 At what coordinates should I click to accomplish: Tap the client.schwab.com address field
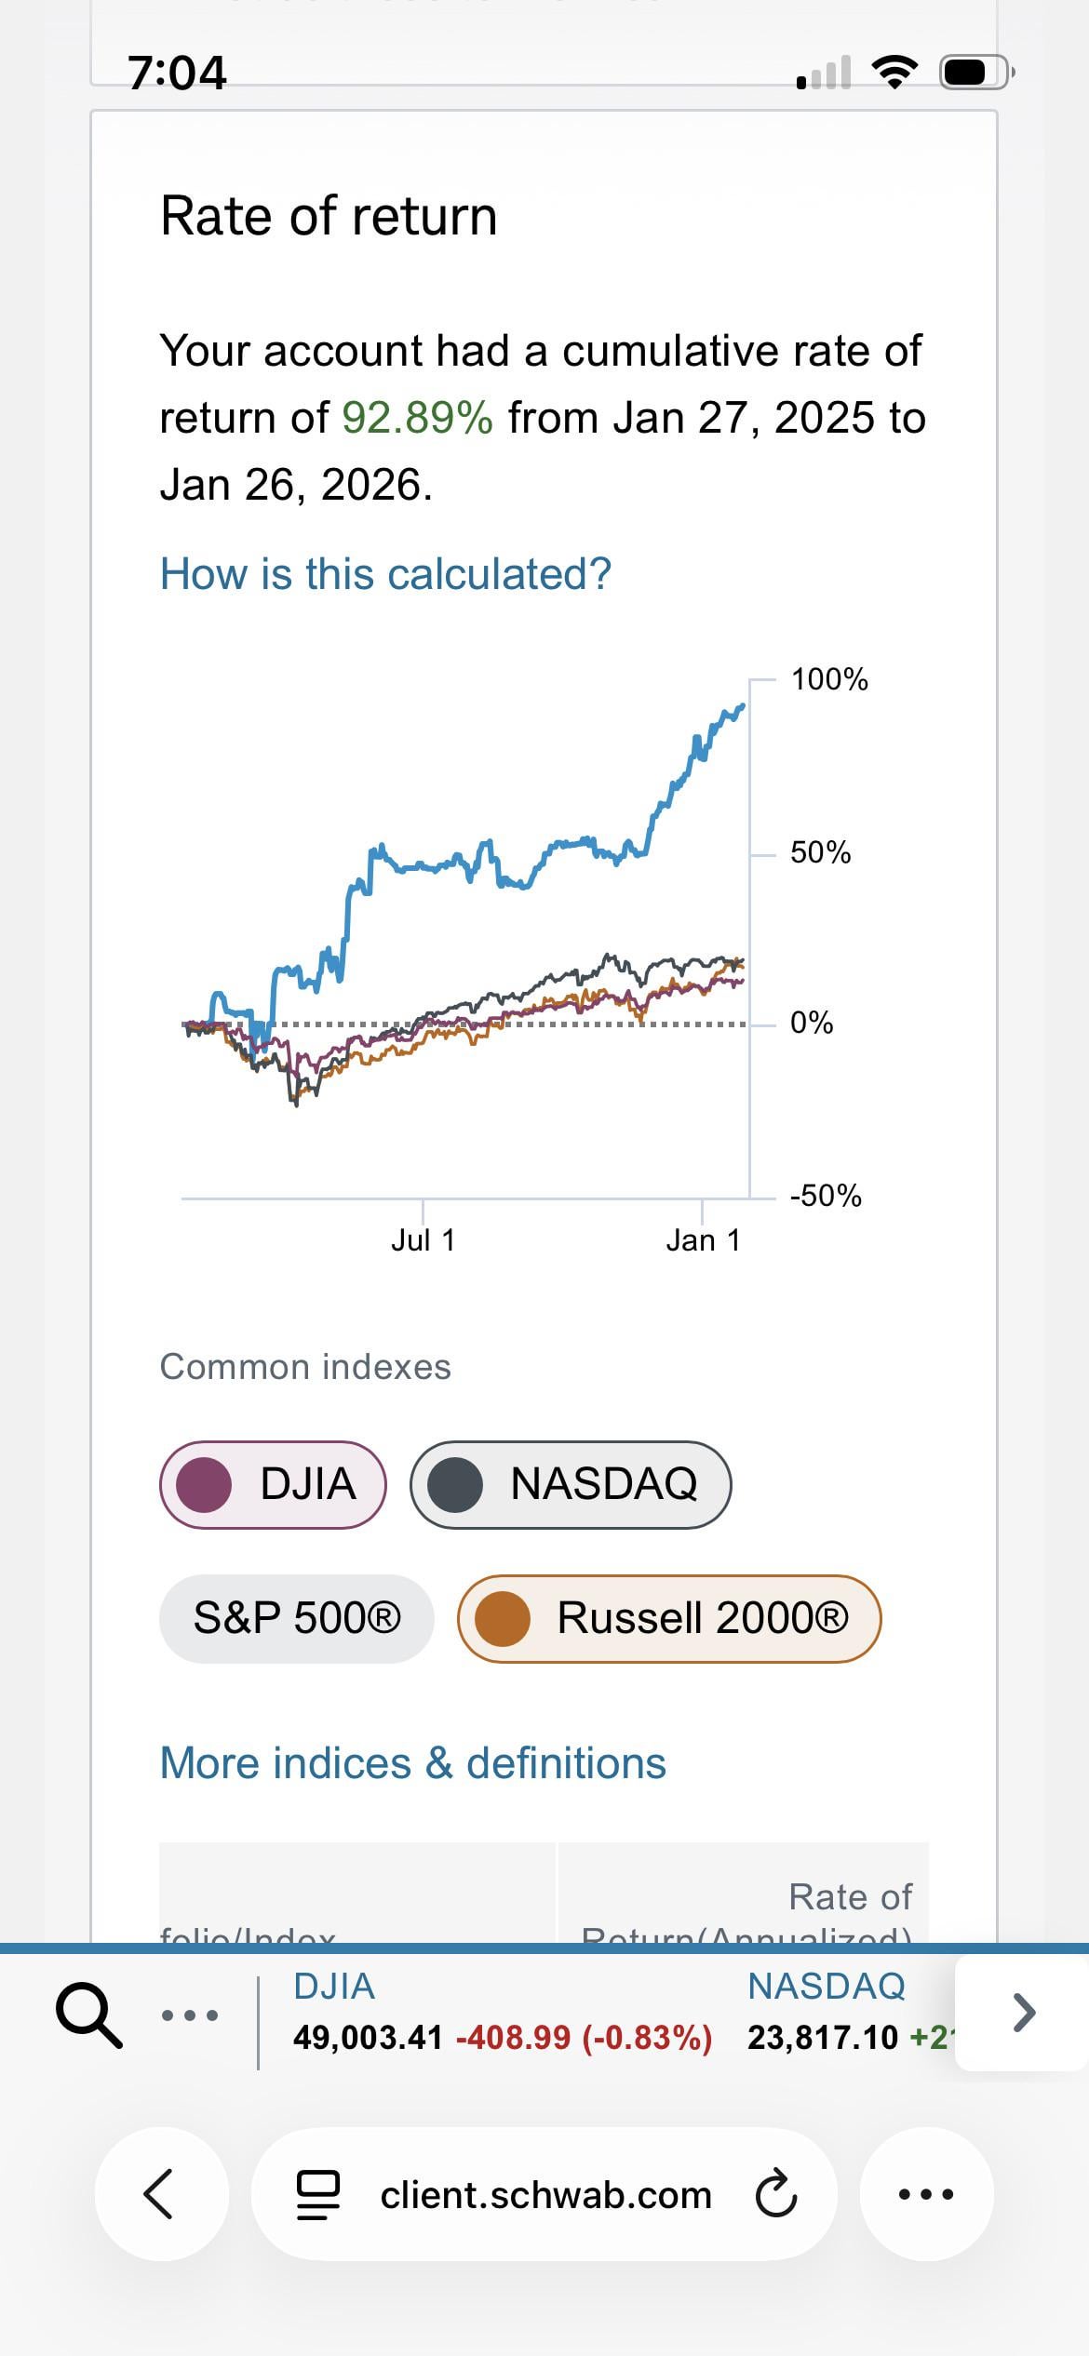545,2194
